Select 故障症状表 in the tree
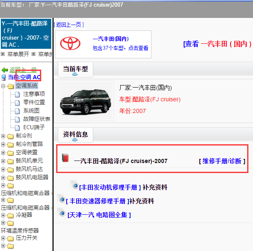This screenshot has width=253, height=251. 37,119
